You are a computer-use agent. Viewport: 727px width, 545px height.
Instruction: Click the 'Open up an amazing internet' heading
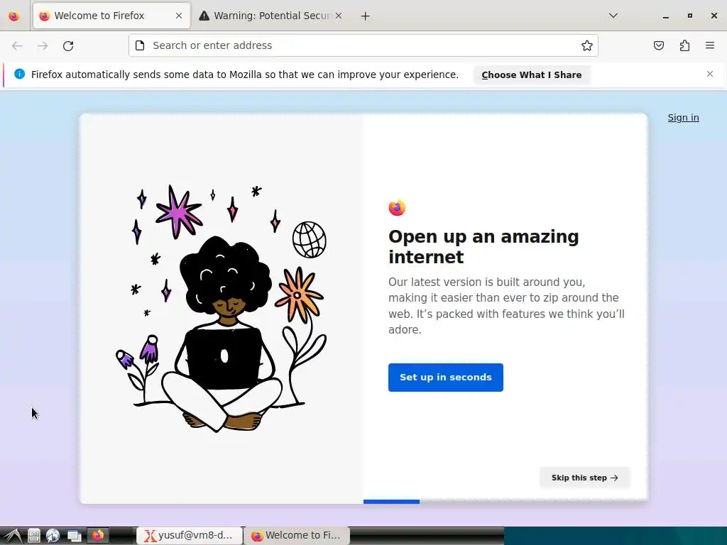click(x=483, y=246)
